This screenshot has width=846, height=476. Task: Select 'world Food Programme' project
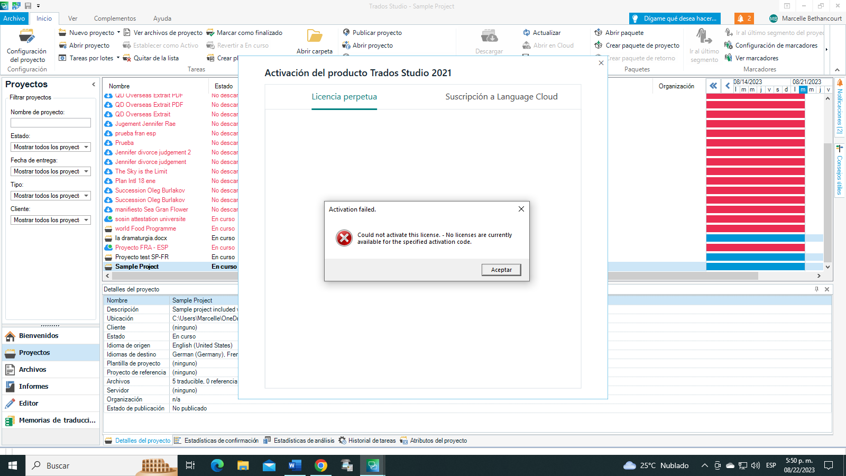tap(145, 228)
